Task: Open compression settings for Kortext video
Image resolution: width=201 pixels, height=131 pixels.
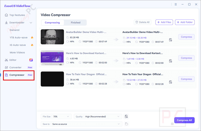Action: click(x=171, y=61)
